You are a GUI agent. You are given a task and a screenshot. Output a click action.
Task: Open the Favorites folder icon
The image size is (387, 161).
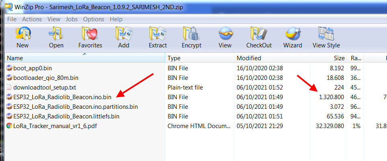click(x=90, y=34)
